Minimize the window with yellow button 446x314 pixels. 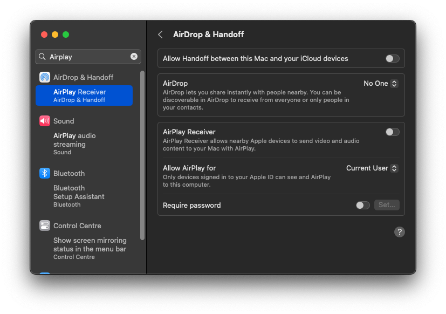[55, 35]
